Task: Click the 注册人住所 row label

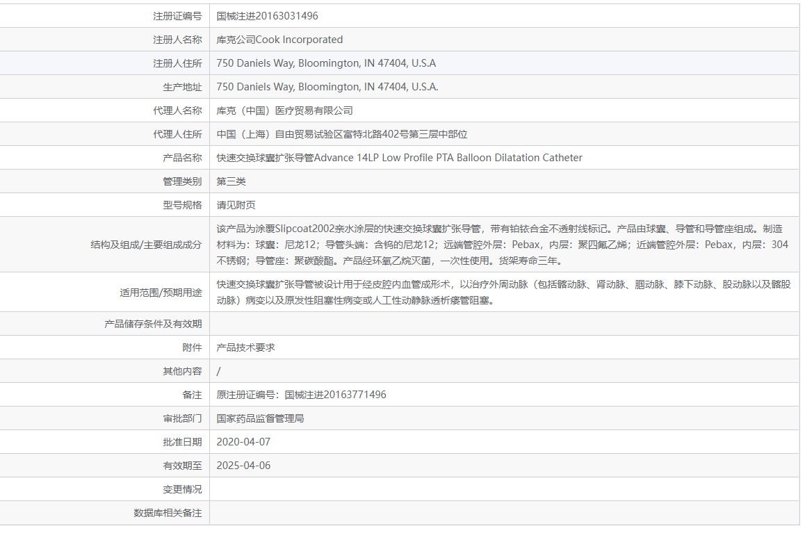Action: click(177, 63)
